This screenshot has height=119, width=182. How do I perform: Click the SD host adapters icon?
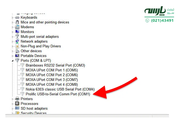pyautogui.click(x=17, y=108)
